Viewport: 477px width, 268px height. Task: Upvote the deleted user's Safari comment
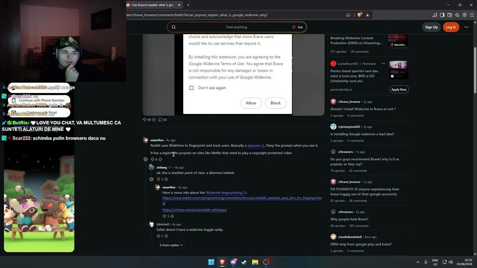tap(158, 236)
